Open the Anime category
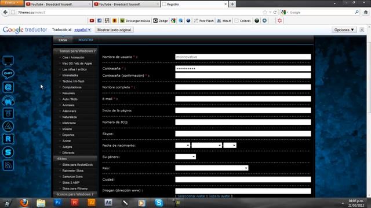Viewport: 371px width, 208px height. point(67,141)
